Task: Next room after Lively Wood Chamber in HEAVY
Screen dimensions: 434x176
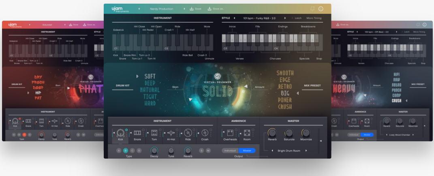Action: (413, 135)
